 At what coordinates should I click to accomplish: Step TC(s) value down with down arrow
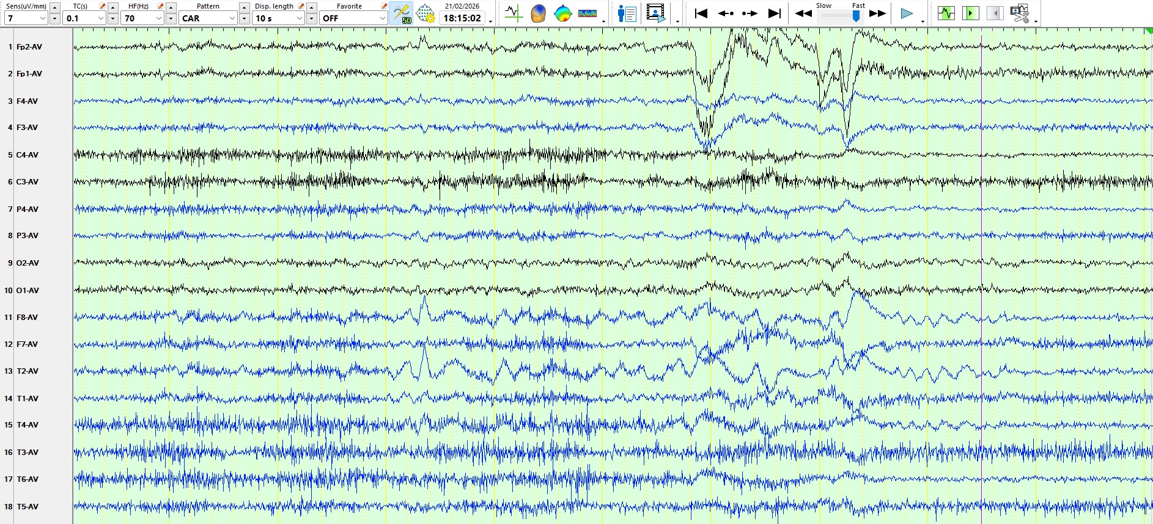tap(112, 18)
